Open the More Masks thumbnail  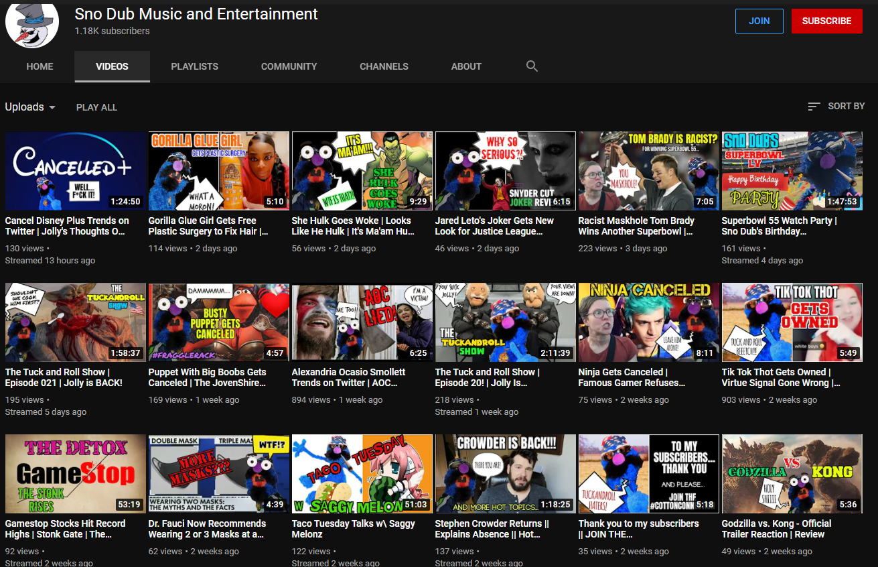(x=219, y=474)
